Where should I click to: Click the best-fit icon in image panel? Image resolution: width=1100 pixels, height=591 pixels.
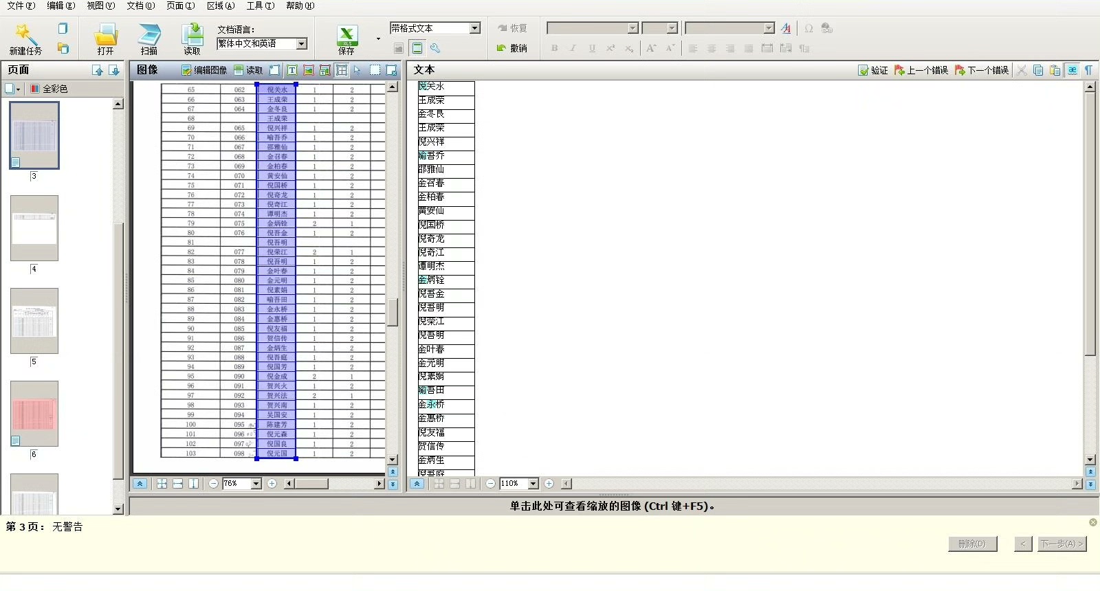[x=162, y=484]
